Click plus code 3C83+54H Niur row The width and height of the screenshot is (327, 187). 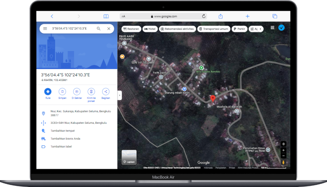pyautogui.click(x=77, y=123)
